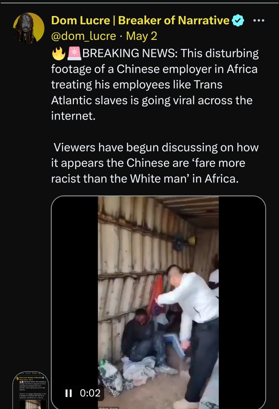279x409 pixels.
Task: Open the embedded video in full view
Action: [x=158, y=303]
